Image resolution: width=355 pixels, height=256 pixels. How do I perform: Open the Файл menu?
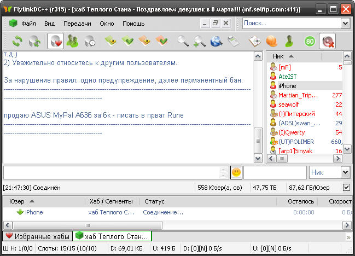click(28, 24)
